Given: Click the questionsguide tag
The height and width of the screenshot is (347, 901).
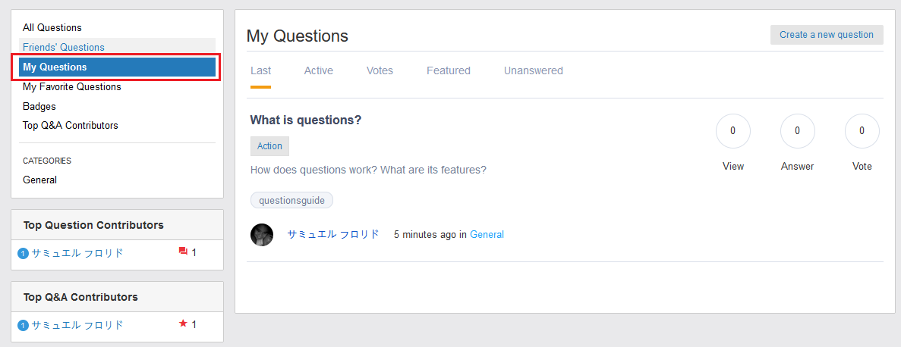Looking at the screenshot, I should coord(291,201).
